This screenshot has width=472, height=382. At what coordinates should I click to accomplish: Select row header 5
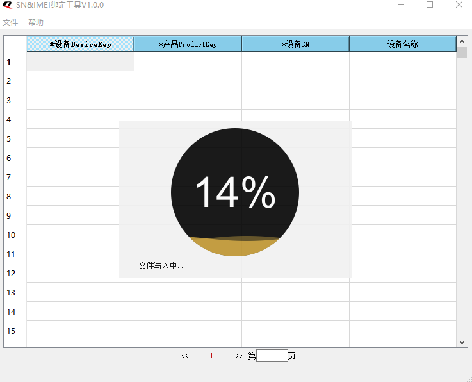[15, 138]
